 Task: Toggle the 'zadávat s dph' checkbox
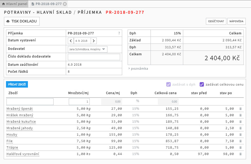click(x=168, y=84)
